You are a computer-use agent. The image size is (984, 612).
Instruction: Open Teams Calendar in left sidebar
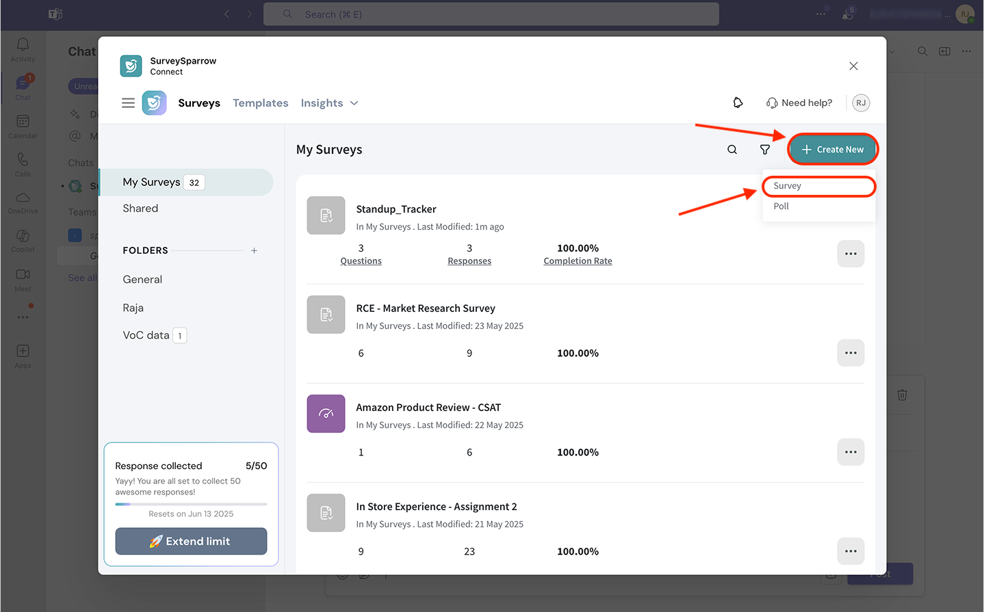click(x=23, y=125)
